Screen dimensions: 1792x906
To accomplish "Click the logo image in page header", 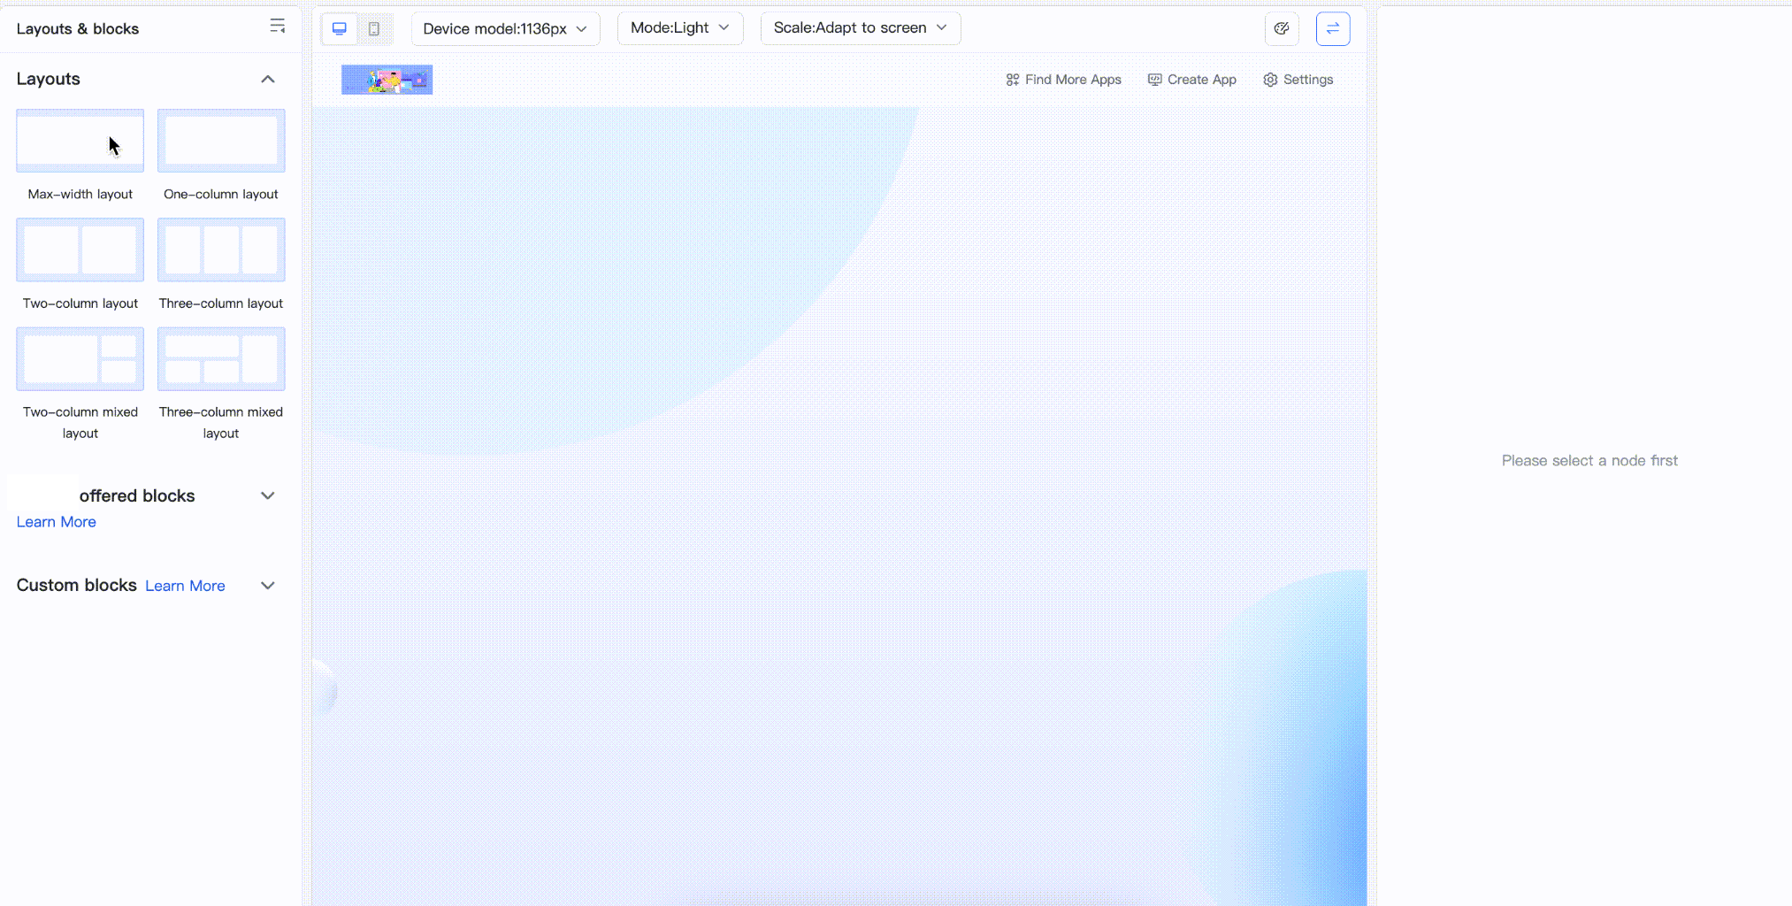I will (x=387, y=80).
